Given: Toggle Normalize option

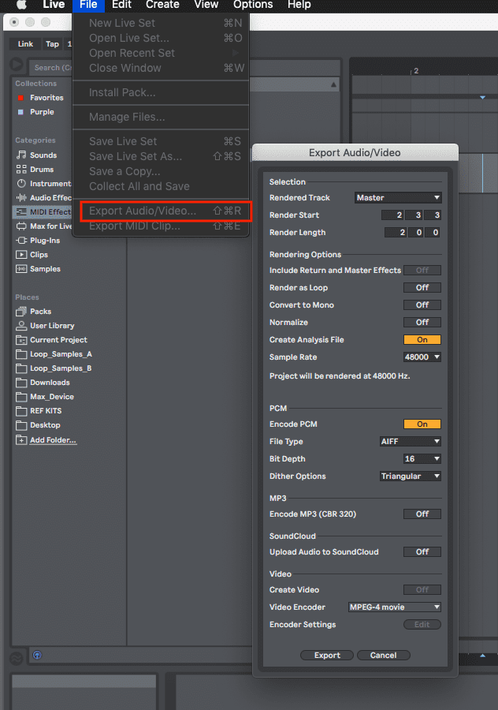Looking at the screenshot, I should [422, 323].
